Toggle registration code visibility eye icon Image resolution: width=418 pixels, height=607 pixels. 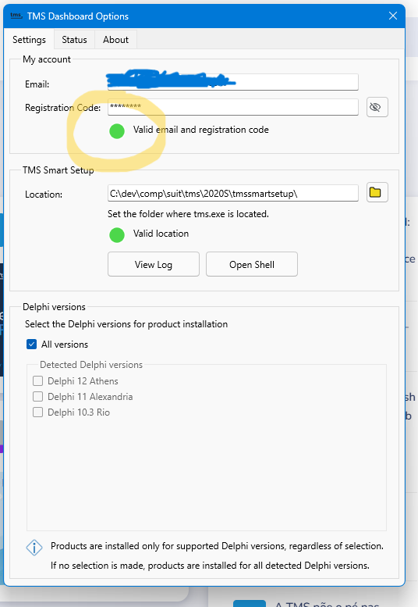click(377, 107)
